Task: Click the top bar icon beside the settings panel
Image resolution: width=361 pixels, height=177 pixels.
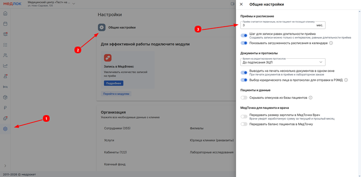Action: click(232, 4)
